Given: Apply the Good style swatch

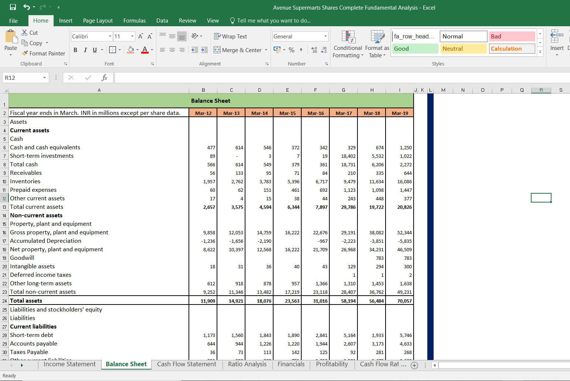Looking at the screenshot, I should pos(415,48).
